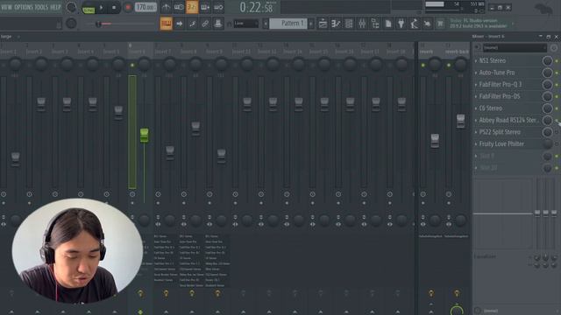Click the green Insert 6 volume fader
The image size is (561, 315).
pyautogui.click(x=144, y=136)
